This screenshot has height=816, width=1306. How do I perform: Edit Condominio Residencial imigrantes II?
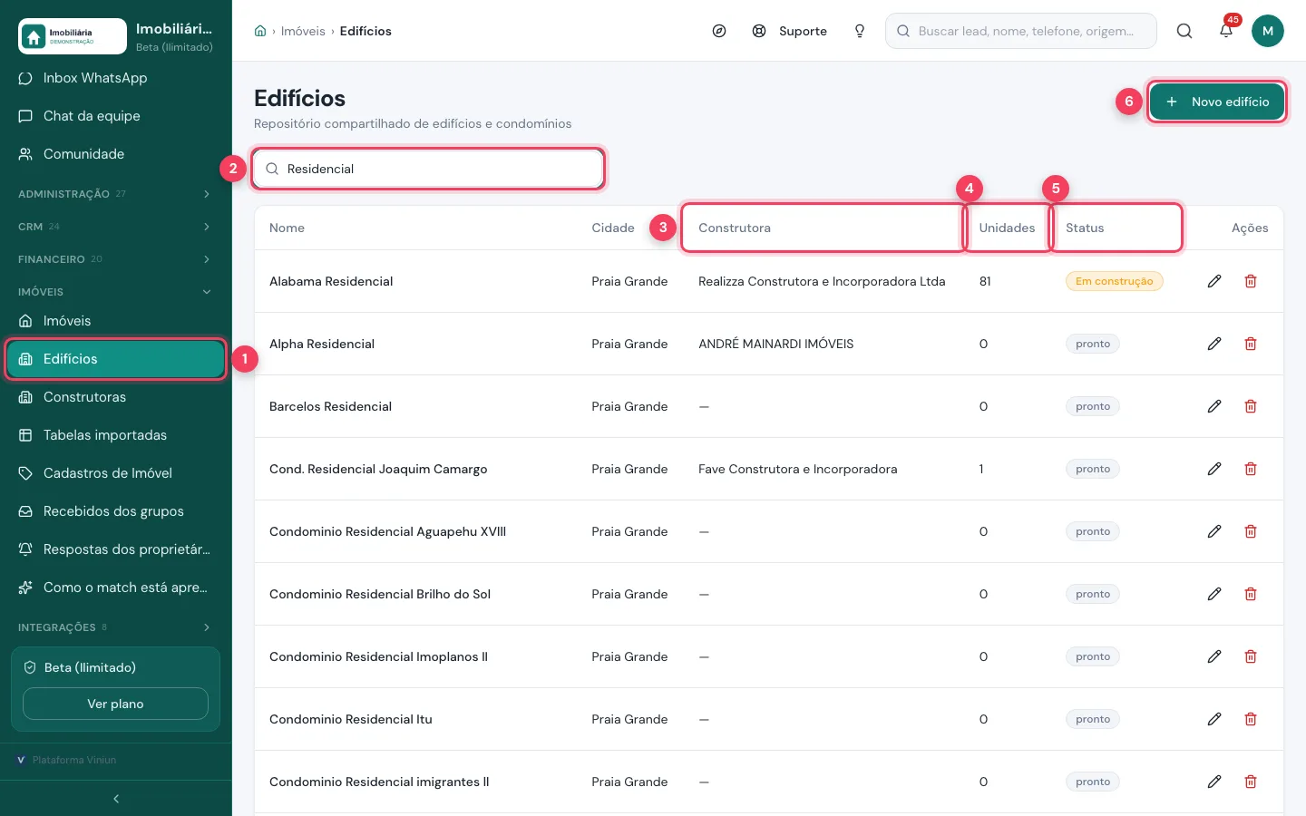click(x=1214, y=782)
